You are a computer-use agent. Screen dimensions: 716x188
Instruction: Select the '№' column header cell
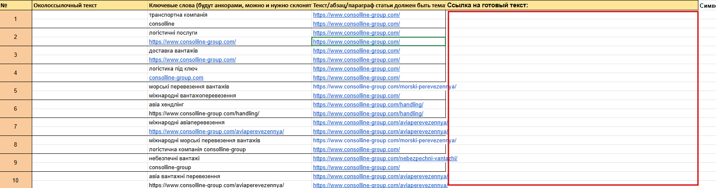[16, 5]
